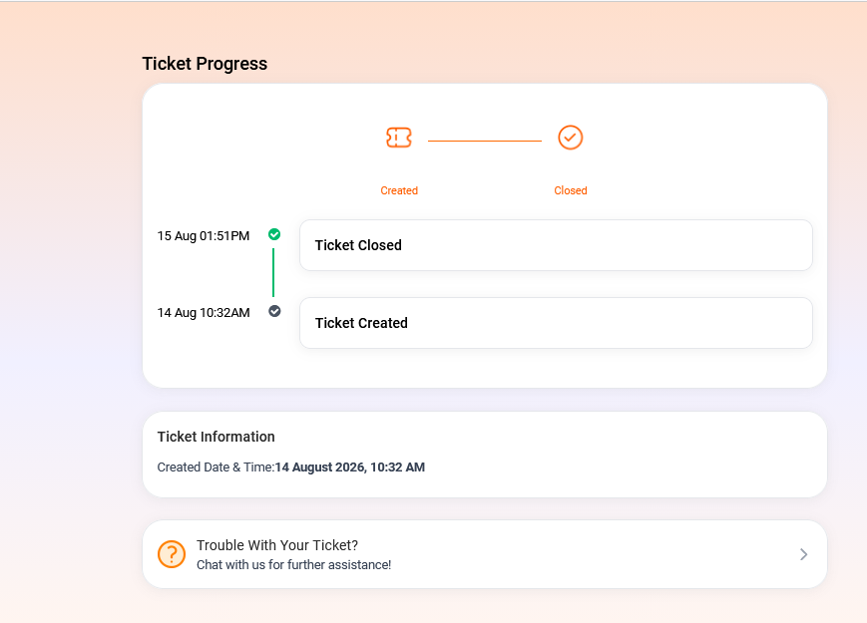The image size is (867, 623).
Task: Click the Ticket Progress heading
Action: pyautogui.click(x=205, y=64)
